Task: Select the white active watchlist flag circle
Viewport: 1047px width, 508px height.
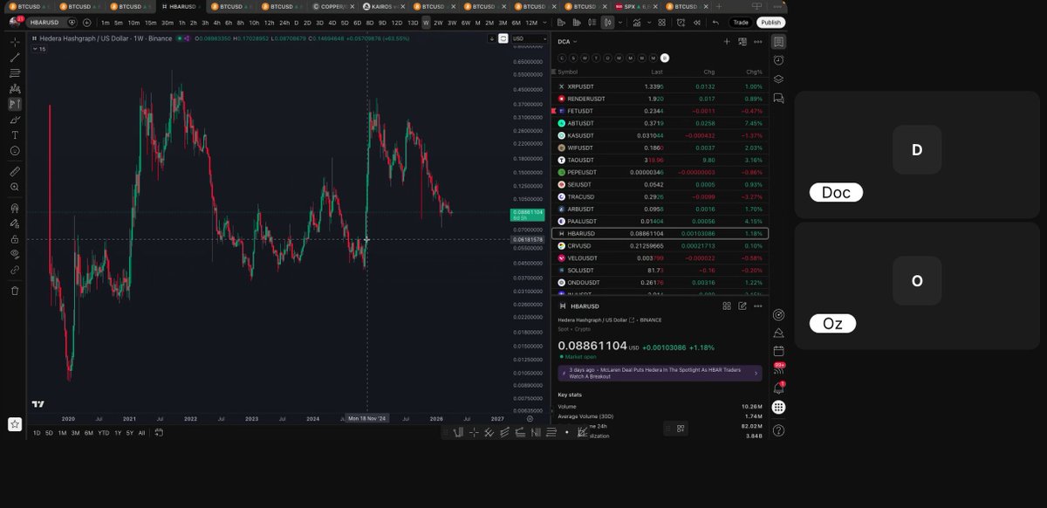Action: point(665,58)
